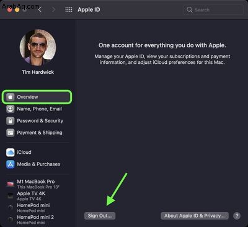This screenshot has height=227, width=248.
Task: Click the padlock Password & Security icon
Action: (11, 121)
